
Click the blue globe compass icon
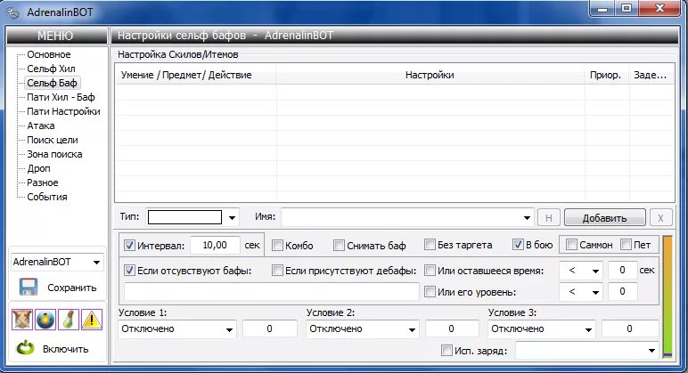pyautogui.click(x=45, y=319)
